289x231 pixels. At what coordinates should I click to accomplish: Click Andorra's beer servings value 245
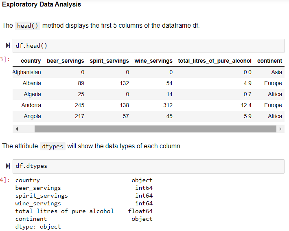(x=79, y=105)
